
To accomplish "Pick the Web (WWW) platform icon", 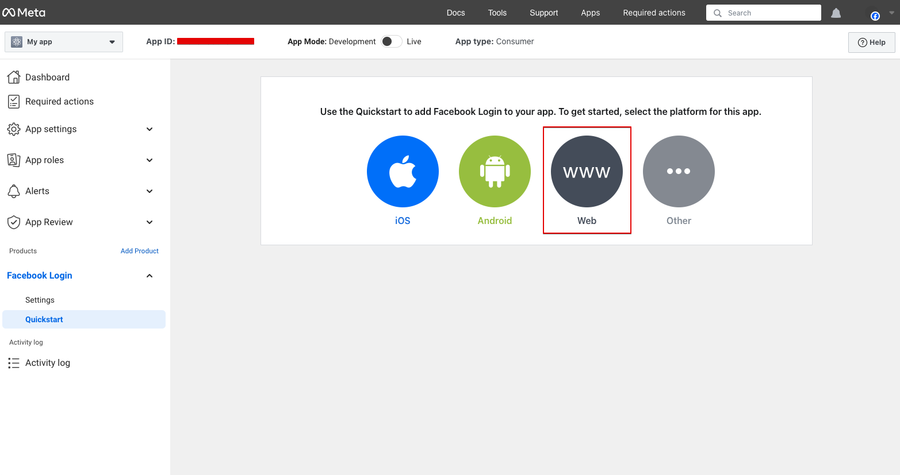I will [x=587, y=171].
